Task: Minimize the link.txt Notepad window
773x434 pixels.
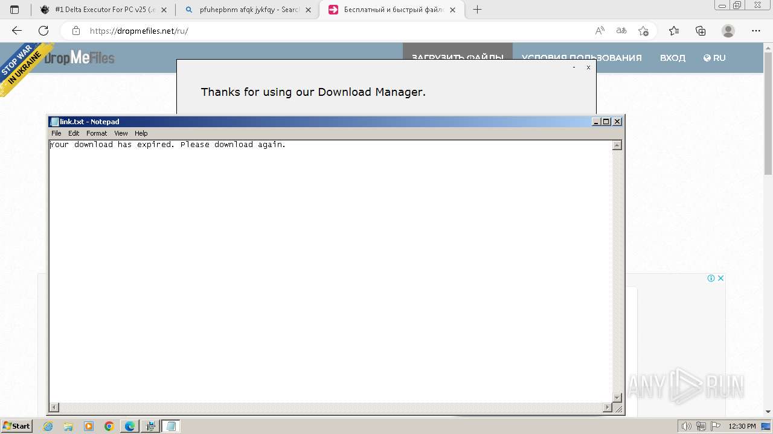Action: [x=596, y=122]
